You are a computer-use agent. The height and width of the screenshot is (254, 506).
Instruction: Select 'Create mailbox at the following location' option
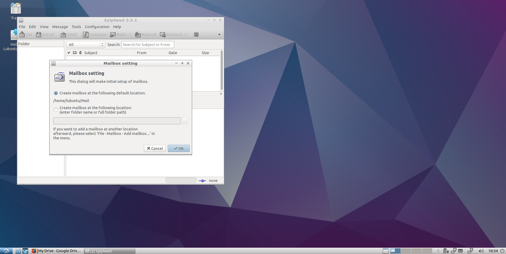(x=56, y=110)
